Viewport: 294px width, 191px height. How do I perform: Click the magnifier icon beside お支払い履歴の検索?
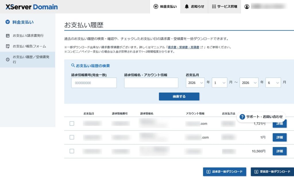click(x=73, y=65)
